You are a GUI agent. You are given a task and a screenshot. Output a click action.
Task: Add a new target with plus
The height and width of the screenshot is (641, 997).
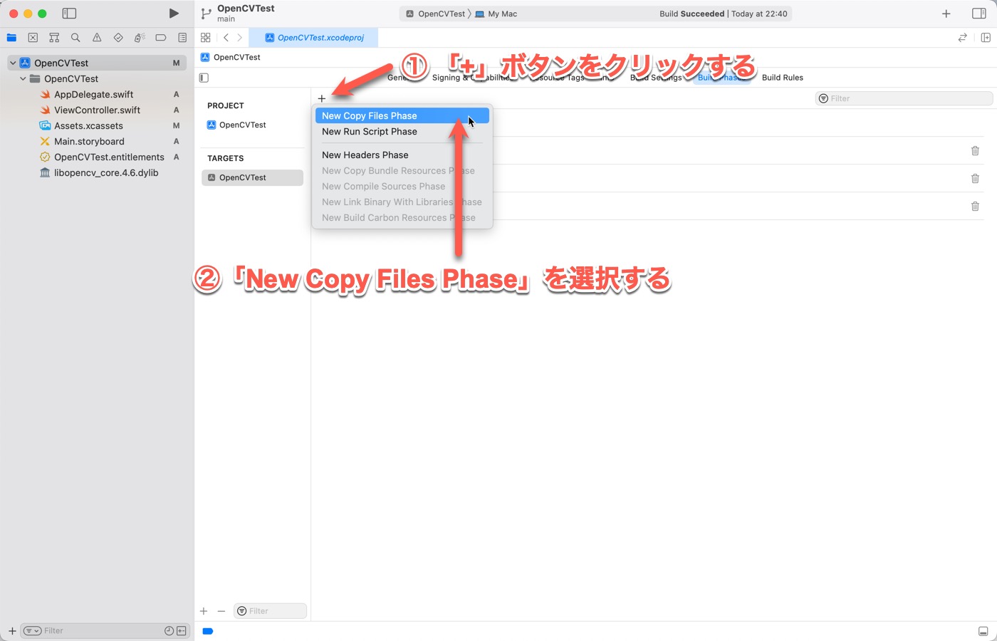coord(204,611)
